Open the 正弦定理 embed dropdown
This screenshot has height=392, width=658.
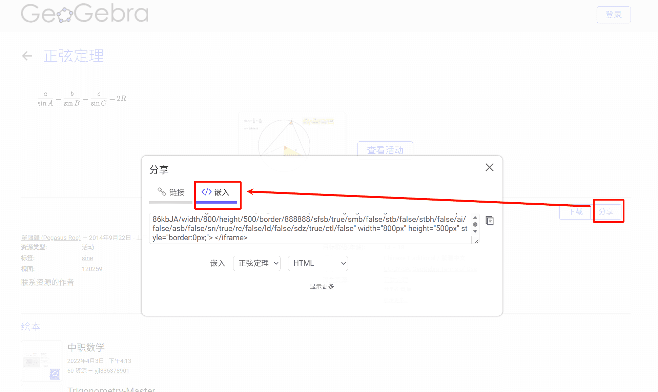pos(257,263)
